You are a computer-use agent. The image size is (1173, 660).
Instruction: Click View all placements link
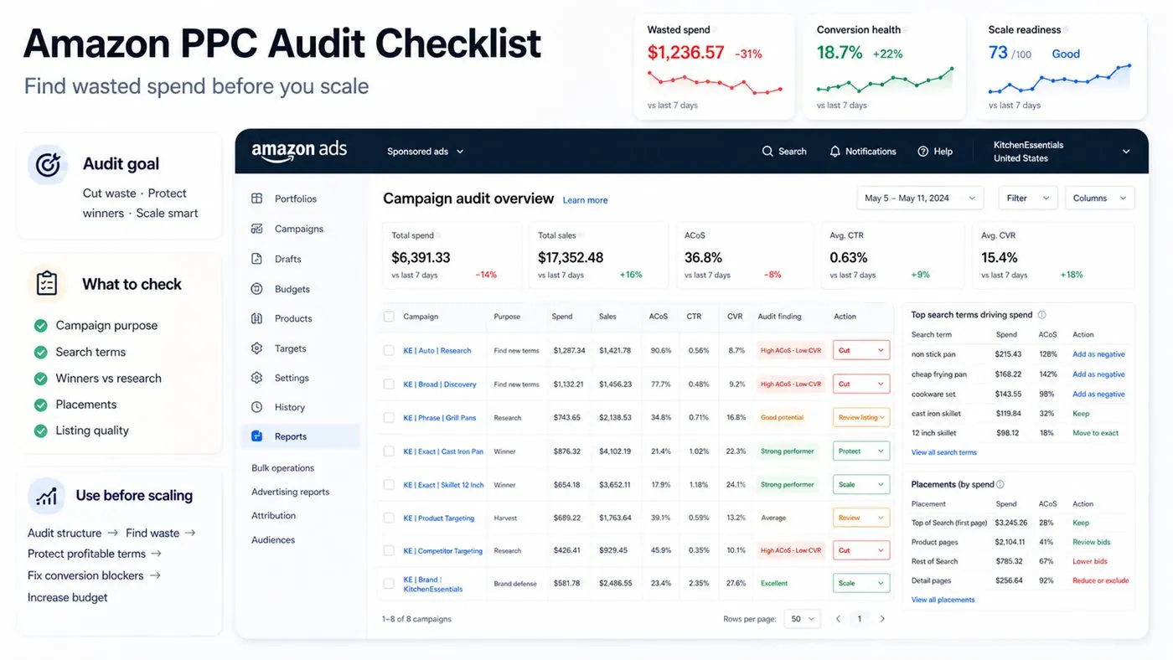[x=943, y=600]
